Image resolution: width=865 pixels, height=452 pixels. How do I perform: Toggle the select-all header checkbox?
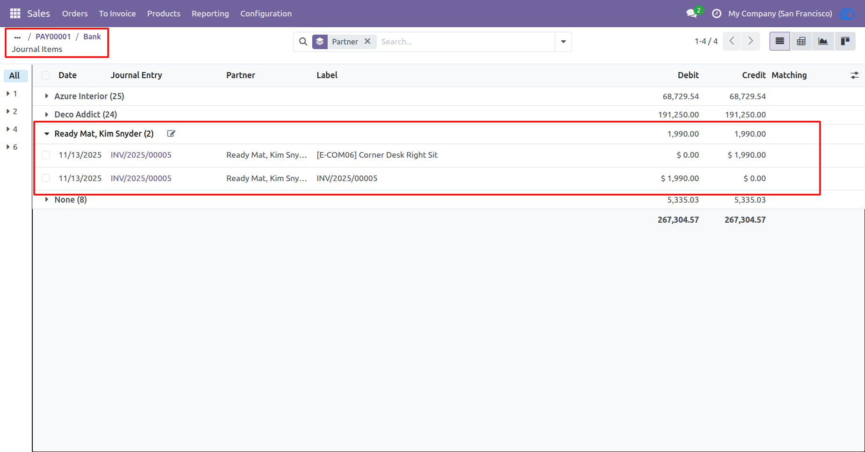(x=45, y=75)
